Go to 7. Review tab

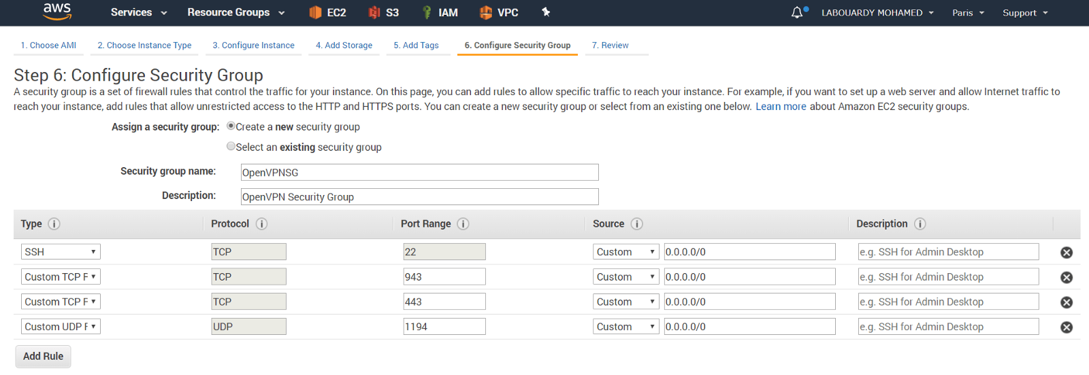point(610,46)
